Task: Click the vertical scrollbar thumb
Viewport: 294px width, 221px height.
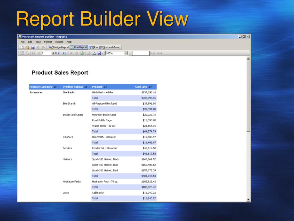Action: click(248, 96)
